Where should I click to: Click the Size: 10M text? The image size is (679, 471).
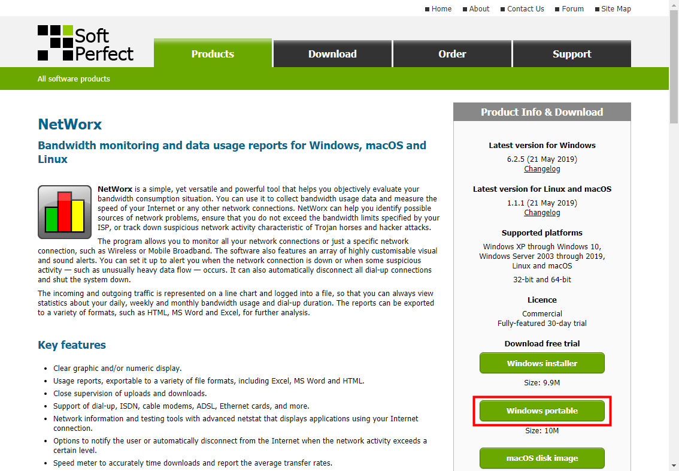pyautogui.click(x=542, y=431)
